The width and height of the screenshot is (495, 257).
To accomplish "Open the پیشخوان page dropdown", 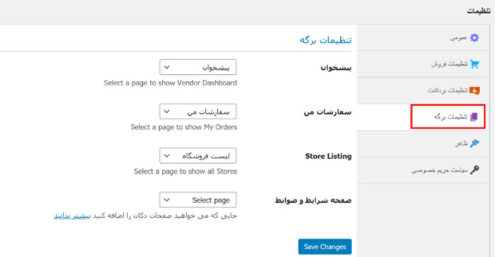I will 198,67.
